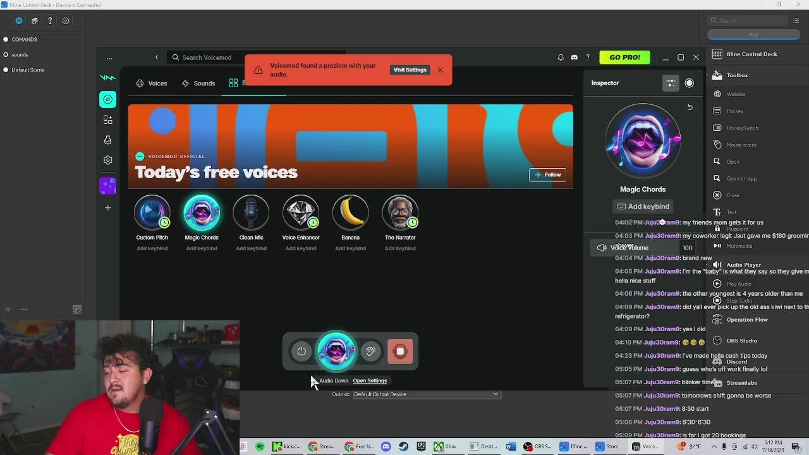Click fifine Control Deck blue home icon
The image size is (809, 455).
coord(19,21)
